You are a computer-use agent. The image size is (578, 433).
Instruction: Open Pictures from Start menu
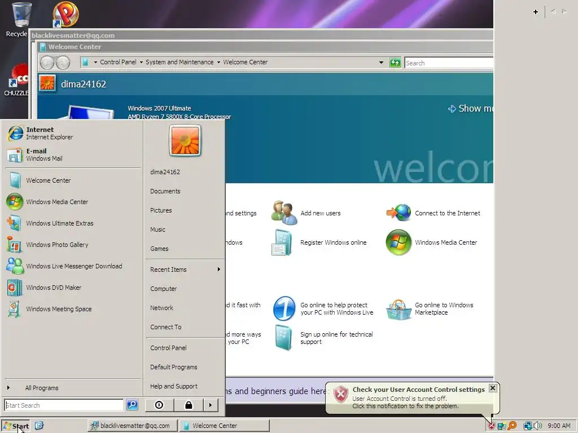161,210
